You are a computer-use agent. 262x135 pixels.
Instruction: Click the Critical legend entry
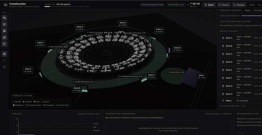point(45,102)
